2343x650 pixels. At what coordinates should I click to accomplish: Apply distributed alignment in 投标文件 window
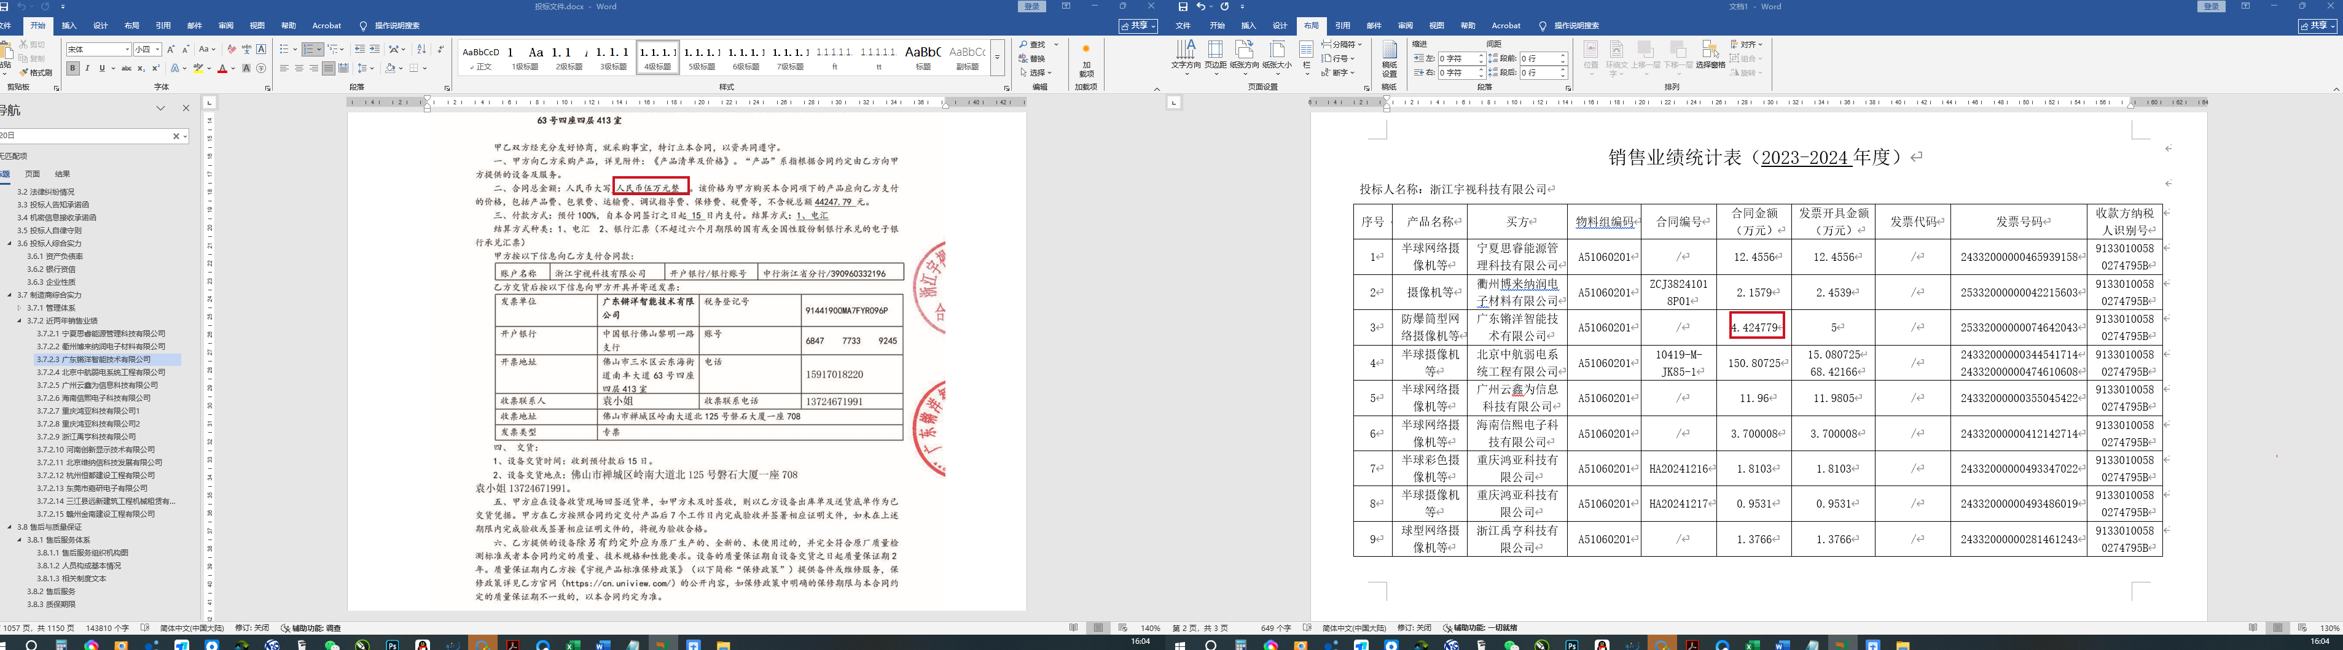coord(343,68)
